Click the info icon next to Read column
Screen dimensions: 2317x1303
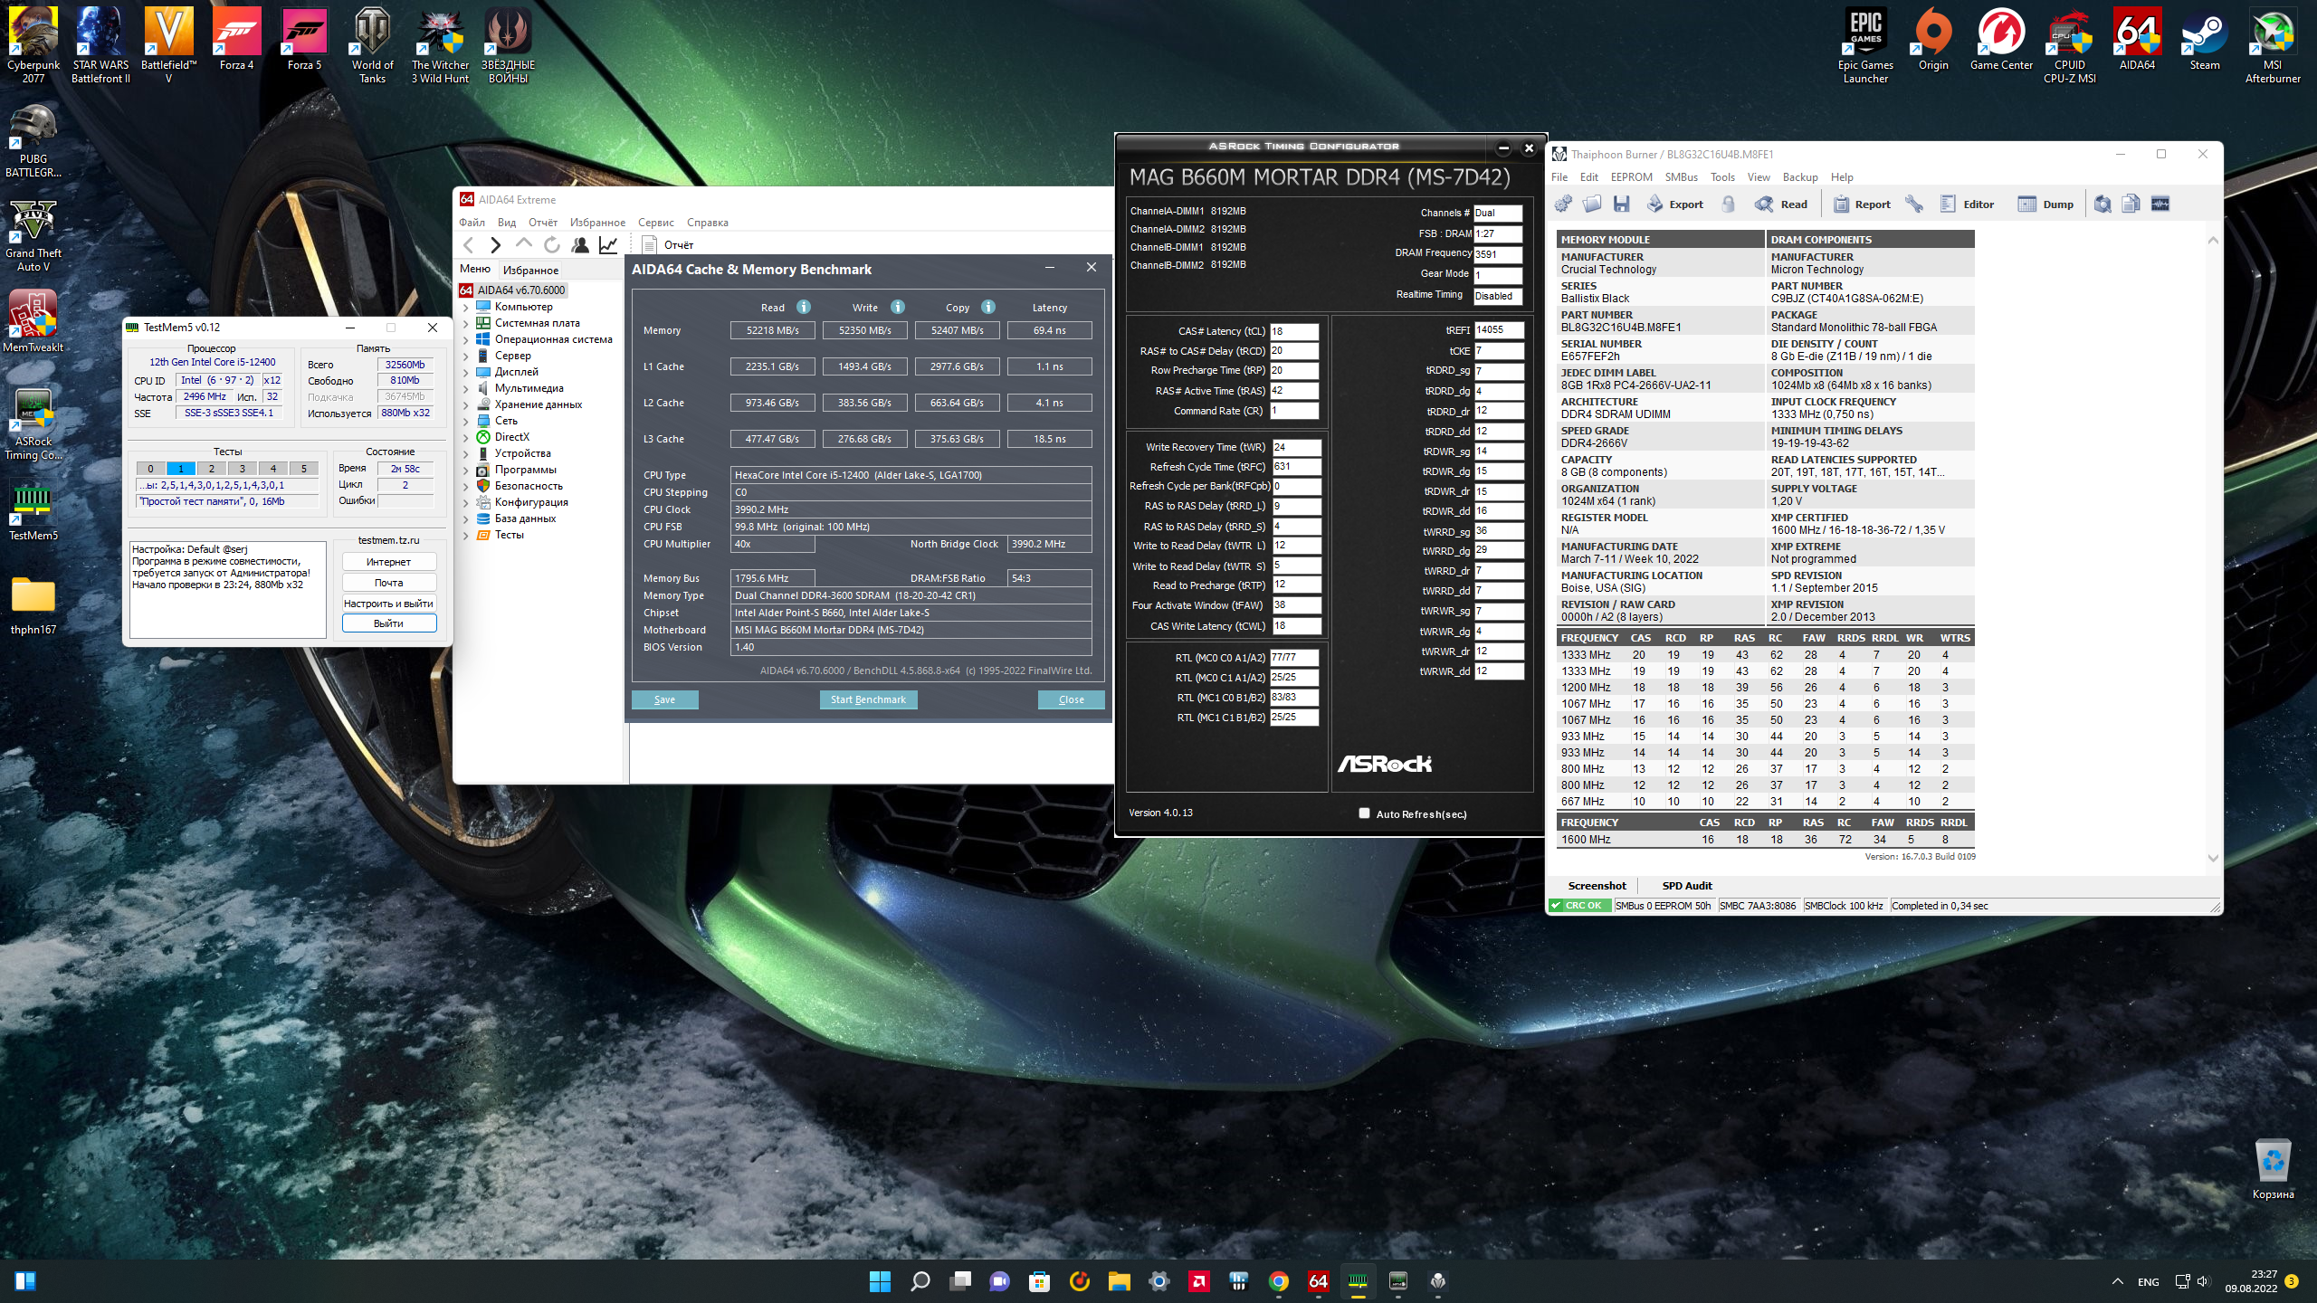[x=804, y=308]
